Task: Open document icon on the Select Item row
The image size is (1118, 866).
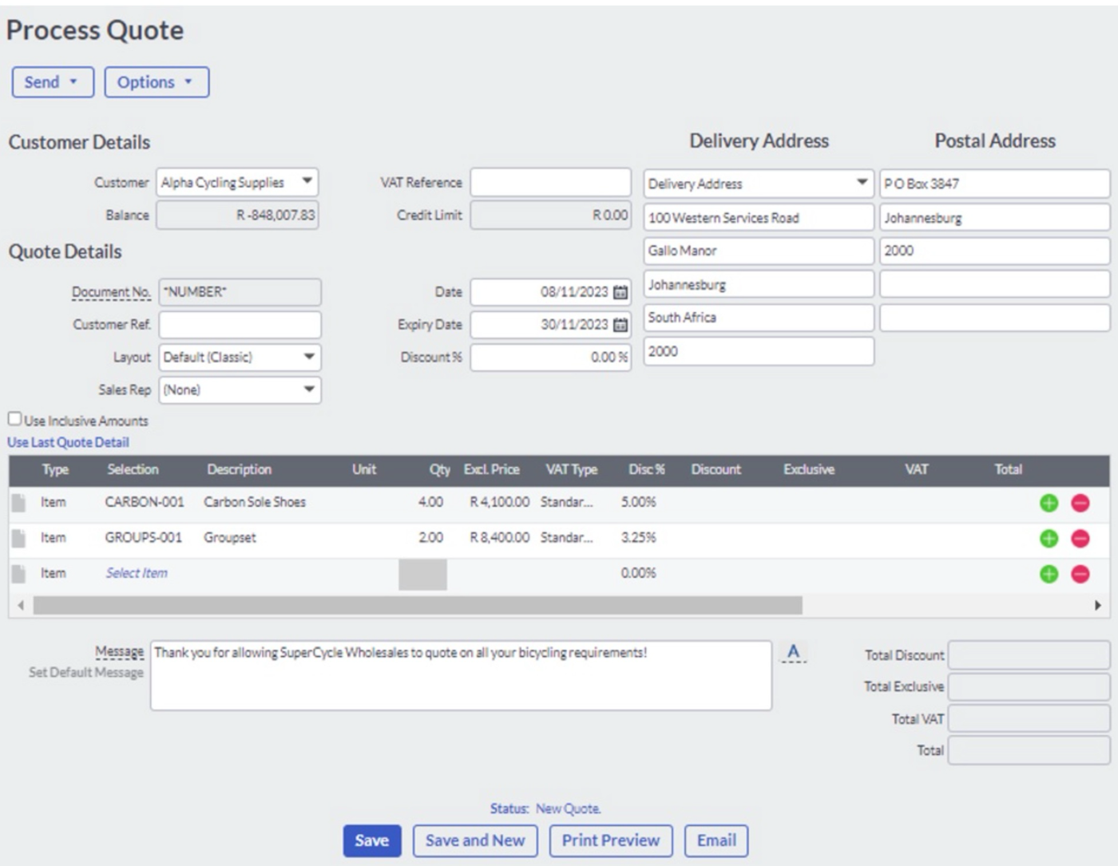Action: (18, 573)
